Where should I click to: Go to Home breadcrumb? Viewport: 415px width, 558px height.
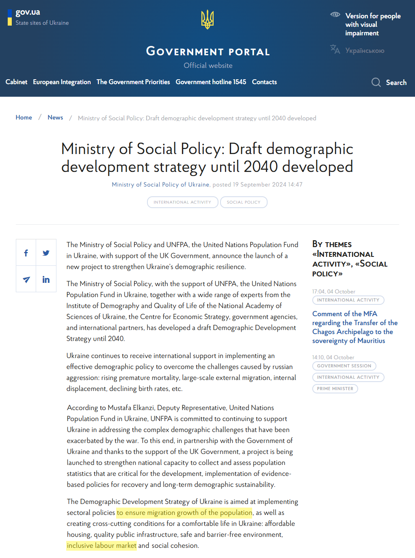(x=24, y=117)
